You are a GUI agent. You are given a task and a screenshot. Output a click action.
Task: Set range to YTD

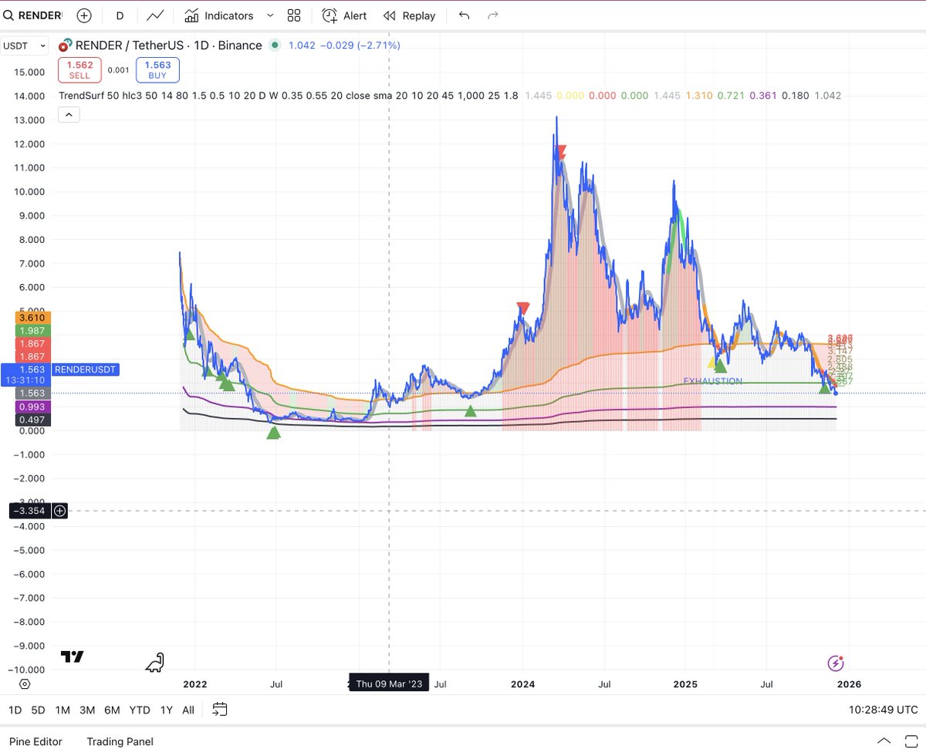140,710
